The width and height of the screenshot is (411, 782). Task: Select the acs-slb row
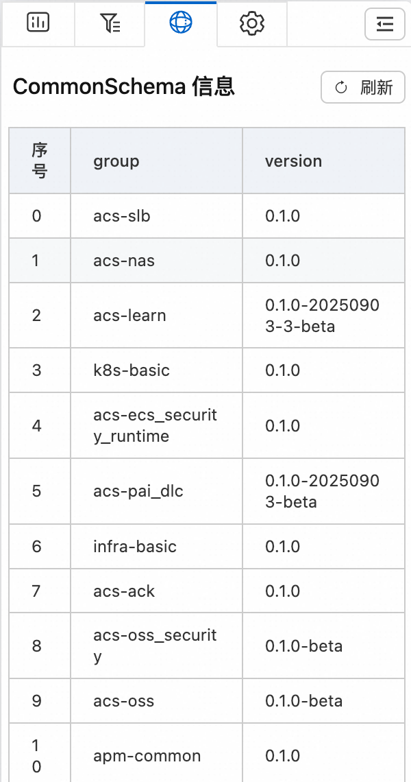click(x=122, y=216)
